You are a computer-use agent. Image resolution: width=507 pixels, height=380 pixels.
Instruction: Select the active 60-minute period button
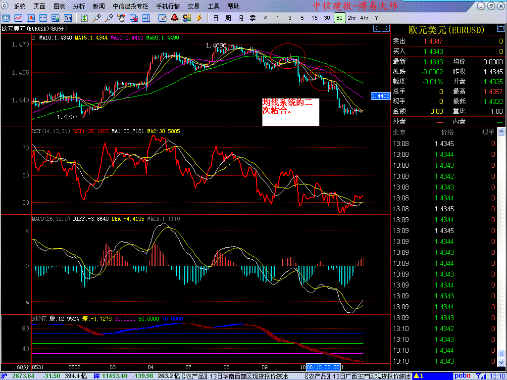click(339, 18)
